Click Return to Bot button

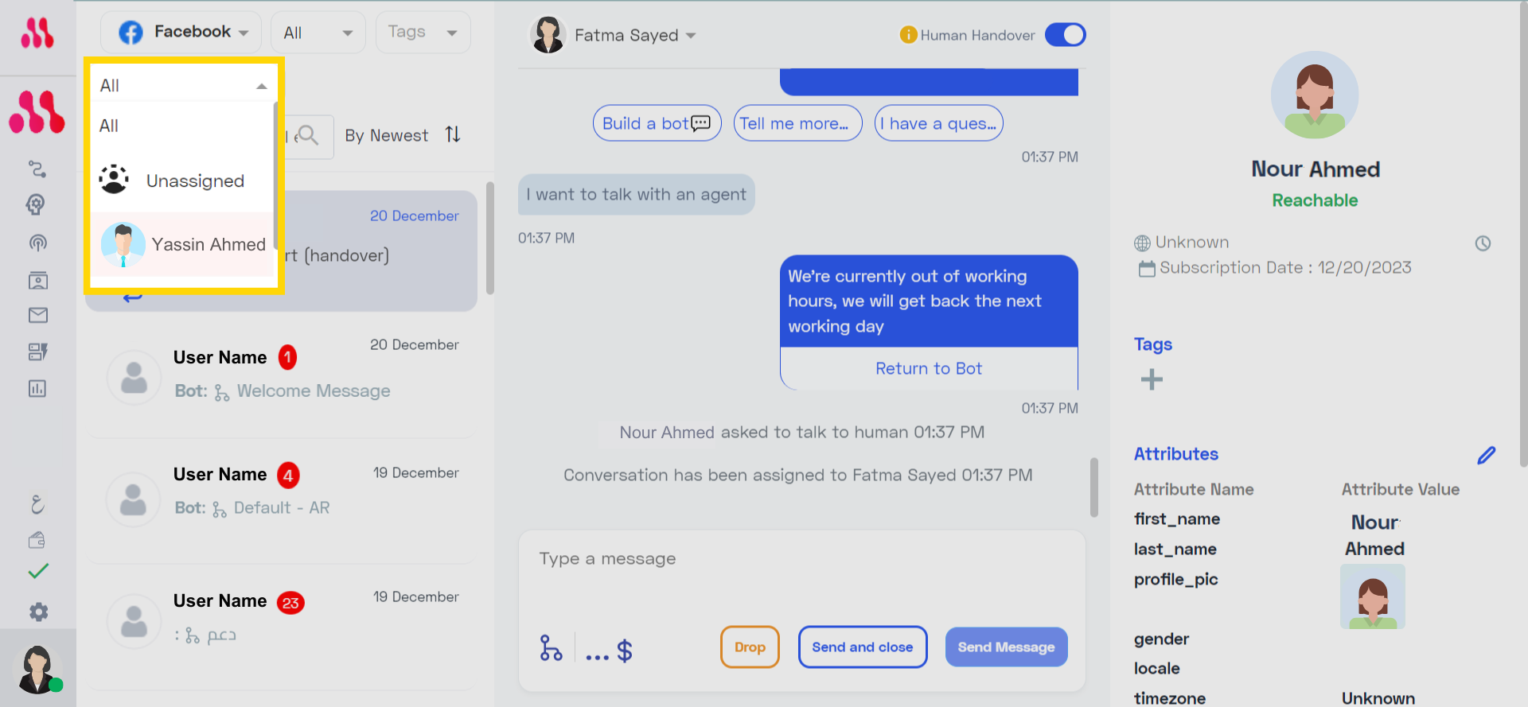pyautogui.click(x=929, y=368)
